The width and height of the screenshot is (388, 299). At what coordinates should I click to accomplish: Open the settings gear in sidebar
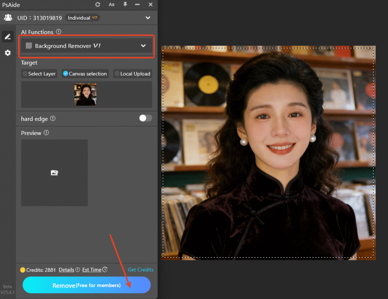coord(8,53)
